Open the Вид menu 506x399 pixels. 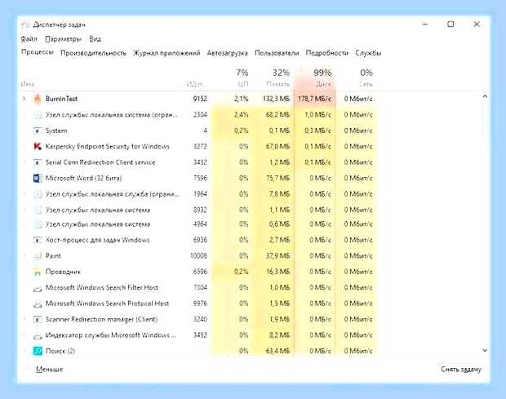tap(95, 39)
